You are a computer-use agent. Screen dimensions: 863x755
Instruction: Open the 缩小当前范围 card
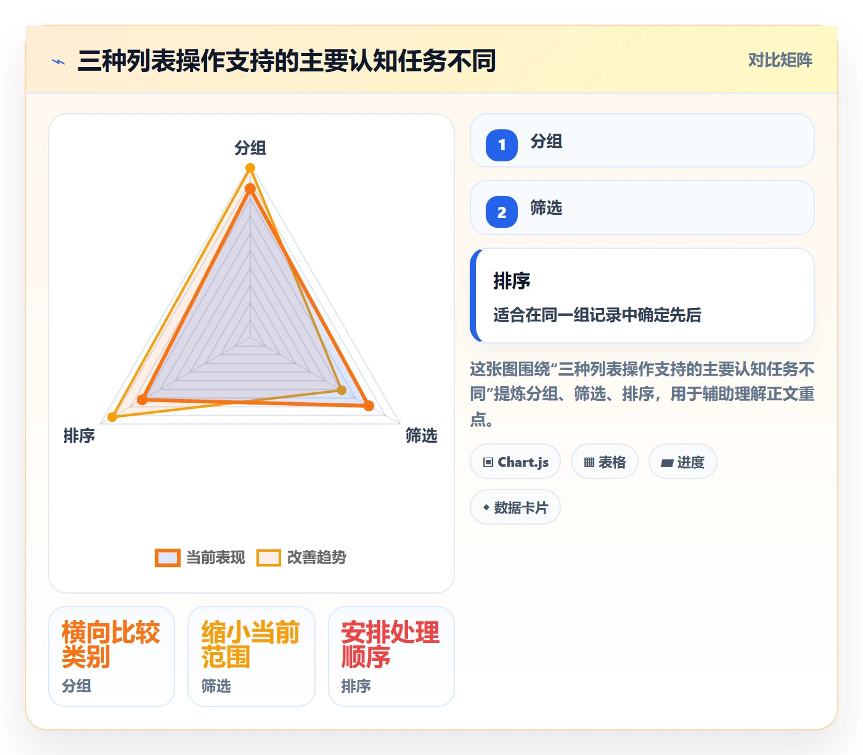[x=252, y=656]
